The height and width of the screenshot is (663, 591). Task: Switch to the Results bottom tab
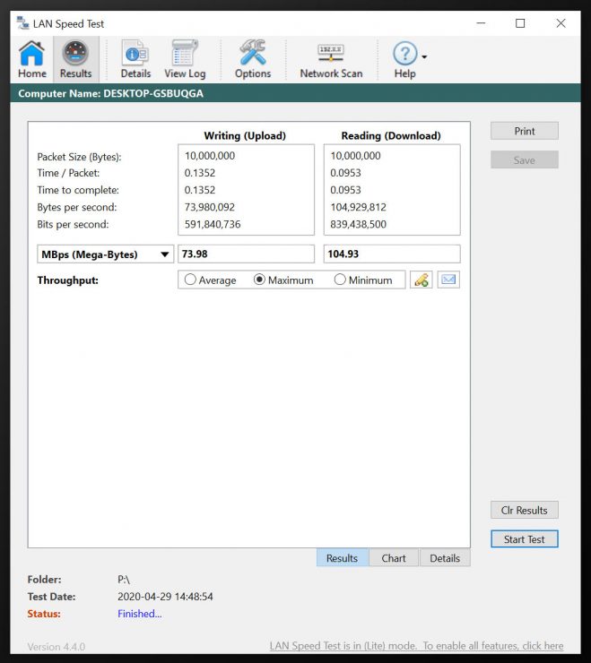[x=342, y=558]
